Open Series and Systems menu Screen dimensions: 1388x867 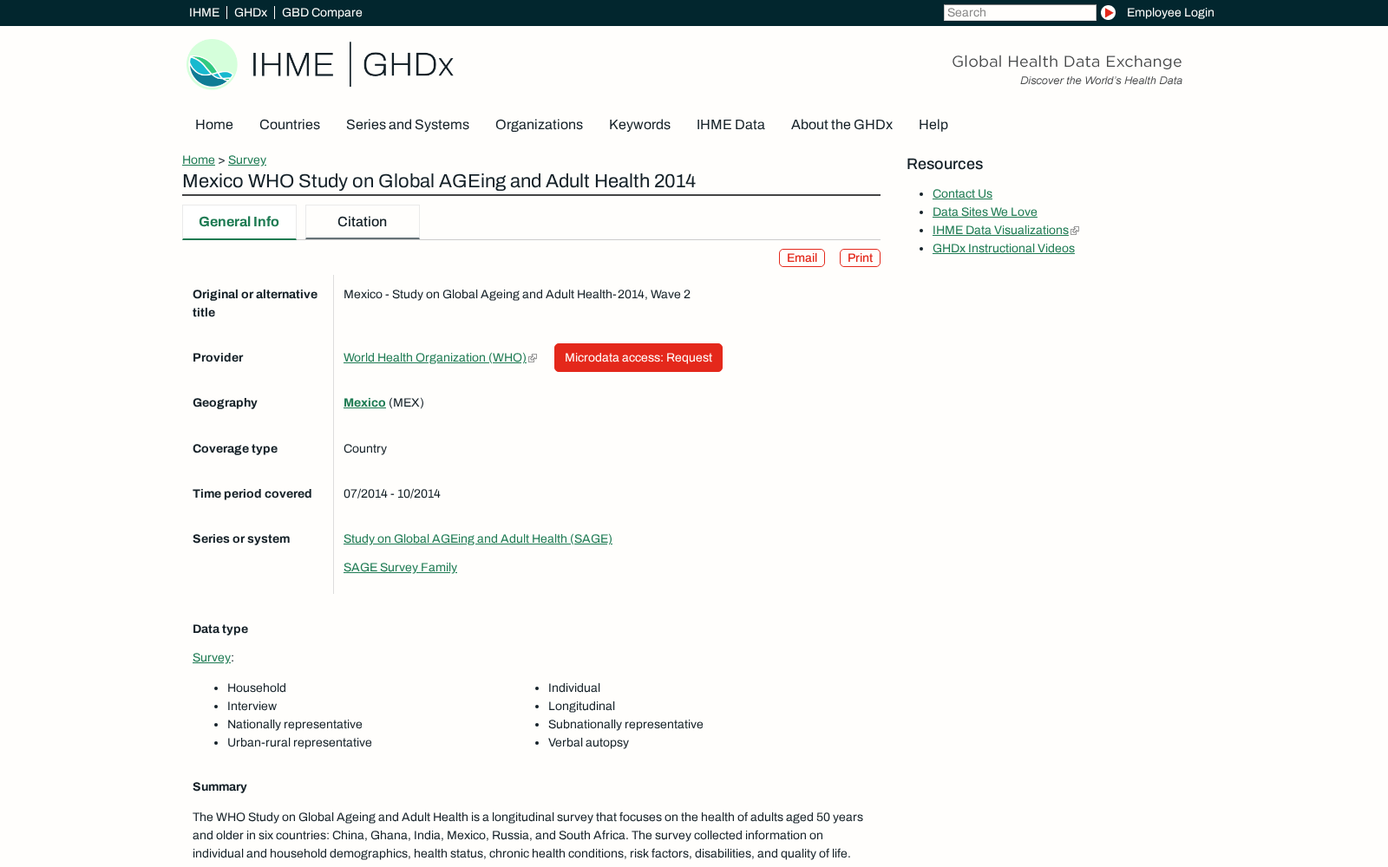(x=408, y=125)
